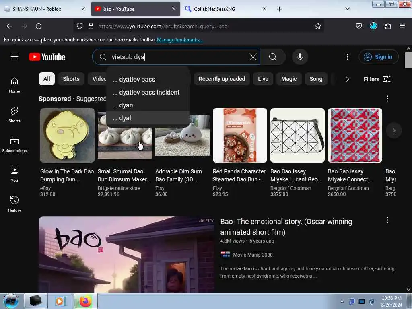List all open tabs
The image size is (412, 309).
pyautogui.click(x=347, y=9)
